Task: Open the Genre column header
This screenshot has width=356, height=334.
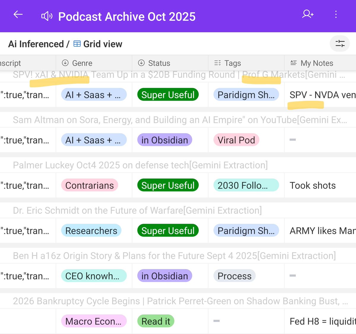Action: [94, 63]
